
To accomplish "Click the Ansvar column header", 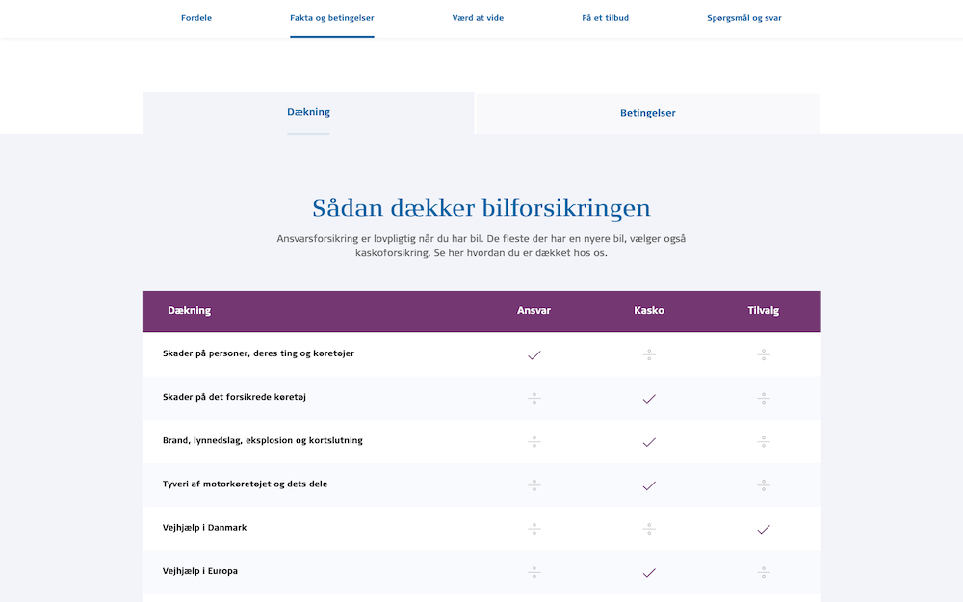I will pyautogui.click(x=534, y=311).
